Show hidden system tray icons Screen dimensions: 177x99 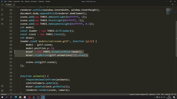tap(155, 97)
